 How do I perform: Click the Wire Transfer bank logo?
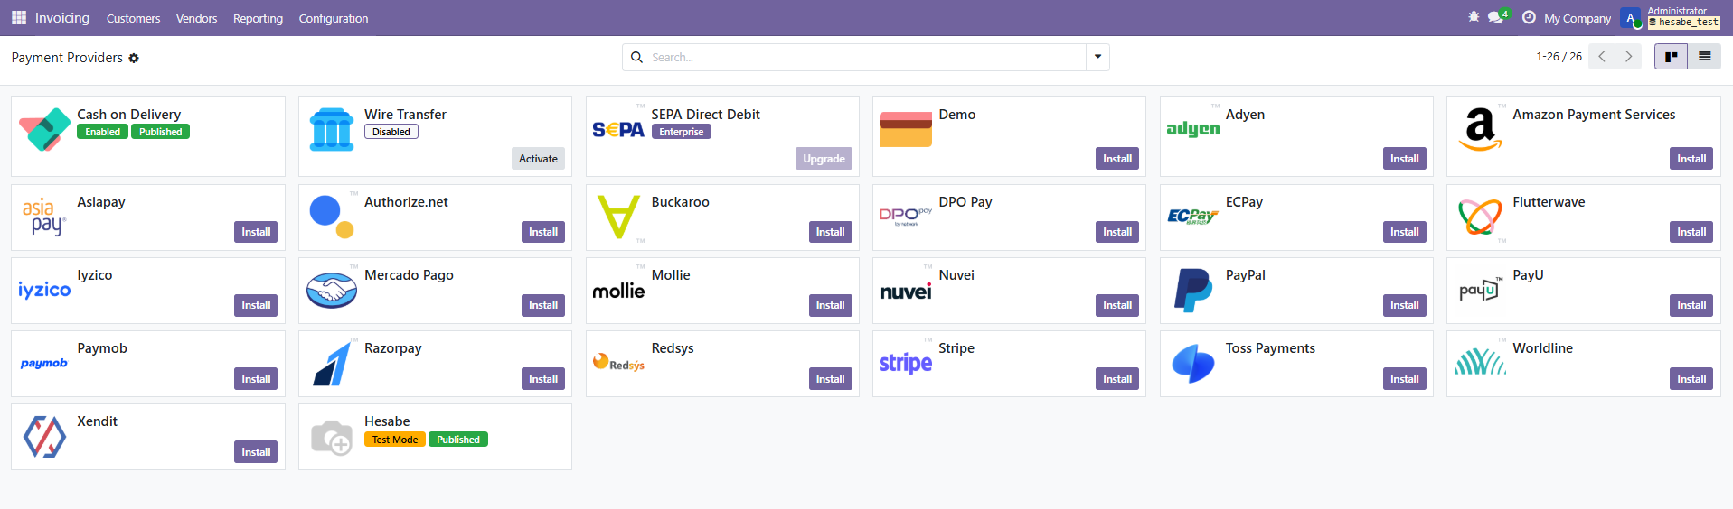coord(332,130)
